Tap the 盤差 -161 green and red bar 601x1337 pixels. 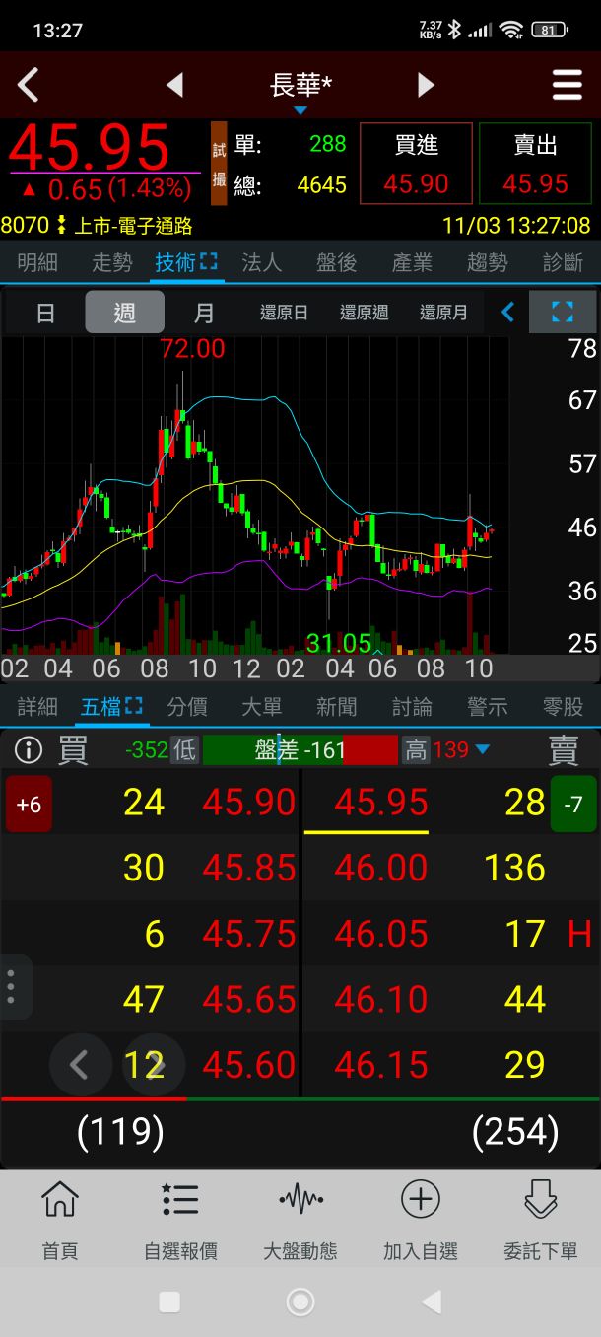(300, 750)
